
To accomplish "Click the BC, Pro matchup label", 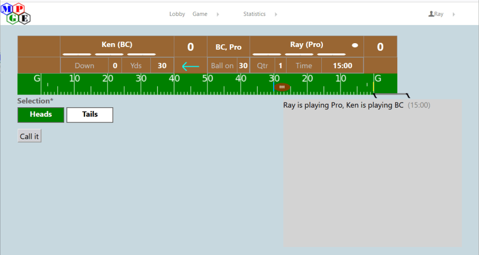I will (x=228, y=47).
